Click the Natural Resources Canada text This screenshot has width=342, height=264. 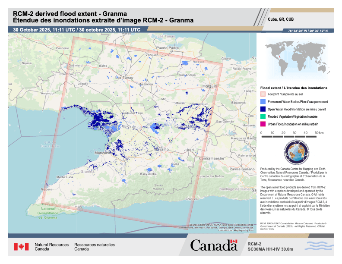click(51, 247)
